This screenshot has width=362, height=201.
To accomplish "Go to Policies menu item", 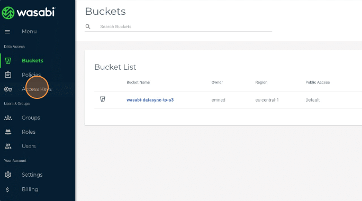I will [31, 75].
